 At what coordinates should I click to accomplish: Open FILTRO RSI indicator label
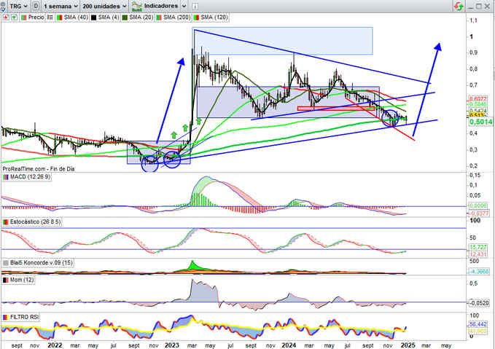tap(24, 317)
